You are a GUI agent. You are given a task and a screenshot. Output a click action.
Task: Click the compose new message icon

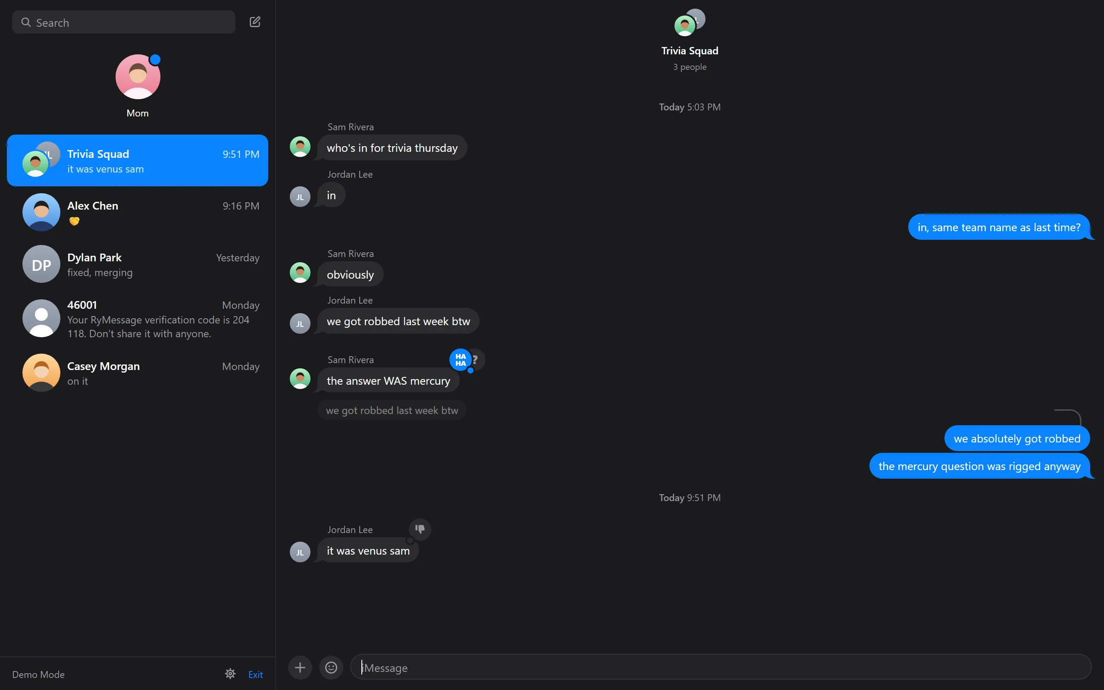[255, 22]
